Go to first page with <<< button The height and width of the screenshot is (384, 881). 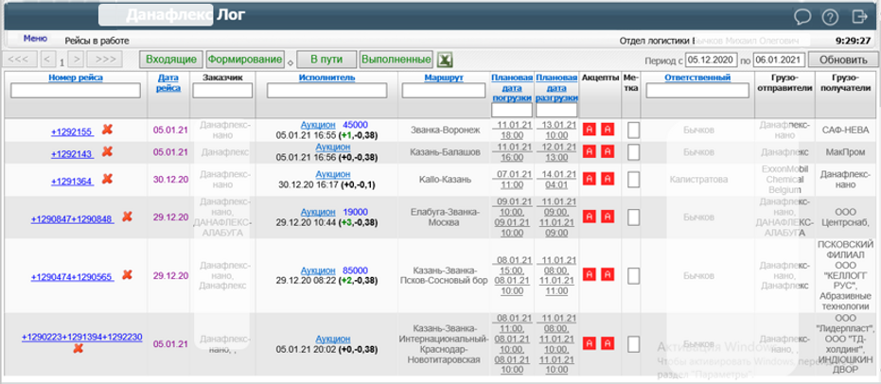[20, 59]
